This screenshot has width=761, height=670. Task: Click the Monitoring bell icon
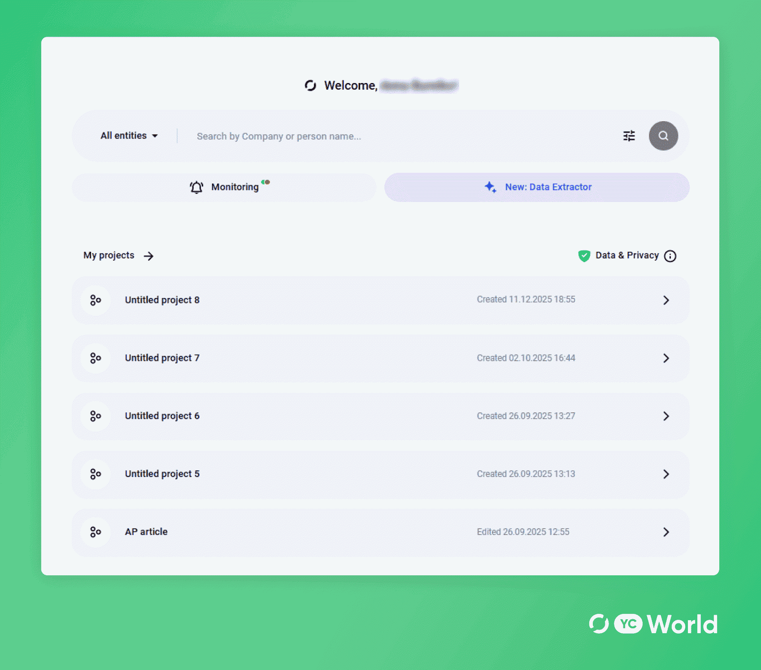click(196, 187)
